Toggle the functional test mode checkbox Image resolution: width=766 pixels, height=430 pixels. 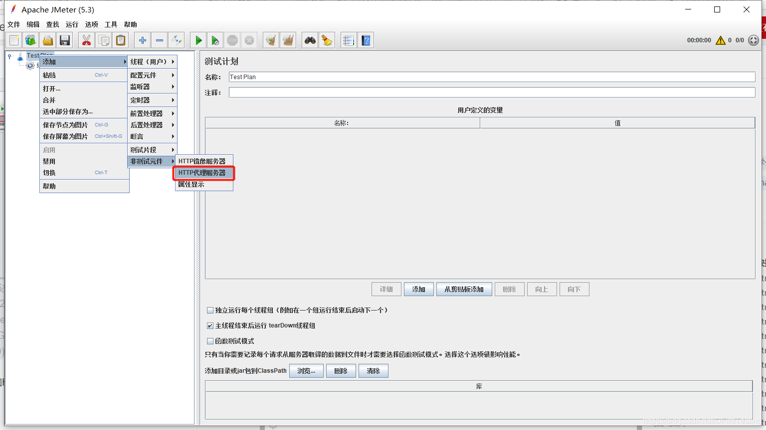click(x=210, y=341)
